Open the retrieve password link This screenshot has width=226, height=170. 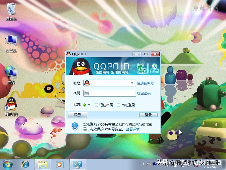tap(144, 93)
